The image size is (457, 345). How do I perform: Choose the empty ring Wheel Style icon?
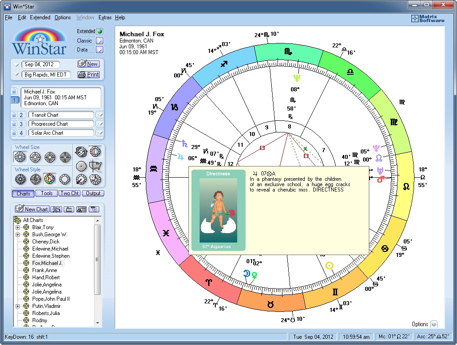pos(65,179)
